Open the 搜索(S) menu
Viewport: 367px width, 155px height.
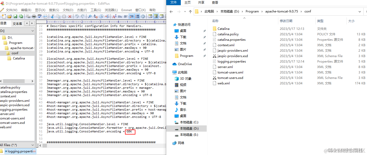click(54, 10)
